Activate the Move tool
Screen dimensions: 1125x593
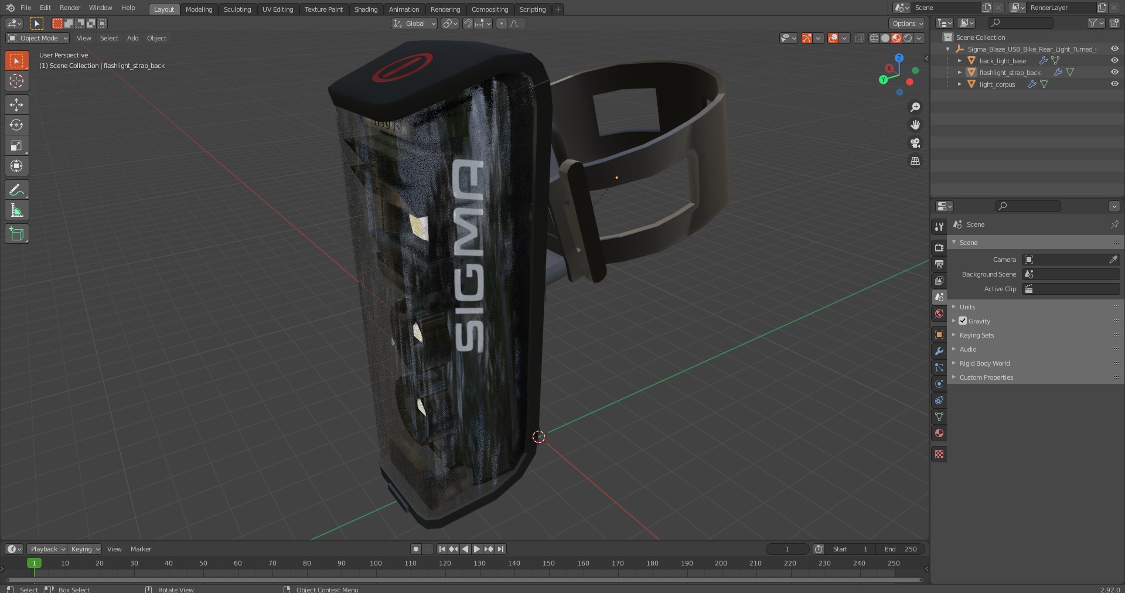tap(16, 104)
